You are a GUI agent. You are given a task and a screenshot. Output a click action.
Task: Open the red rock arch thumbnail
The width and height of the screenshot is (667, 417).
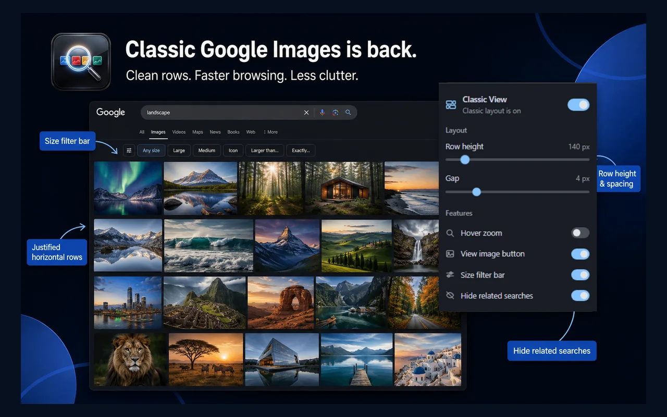tap(280, 303)
